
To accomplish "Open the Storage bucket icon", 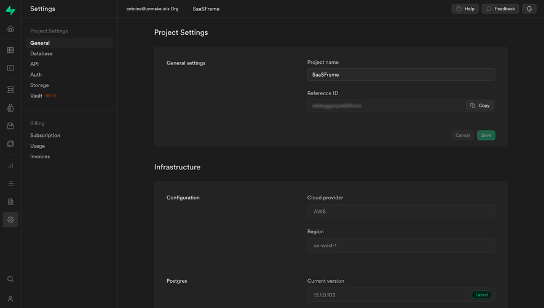I will pos(10,126).
